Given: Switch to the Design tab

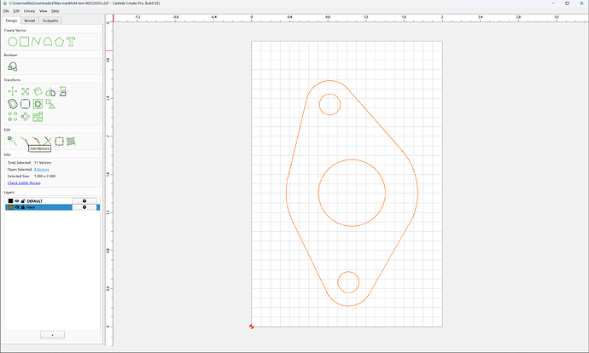Looking at the screenshot, I should click(11, 20).
